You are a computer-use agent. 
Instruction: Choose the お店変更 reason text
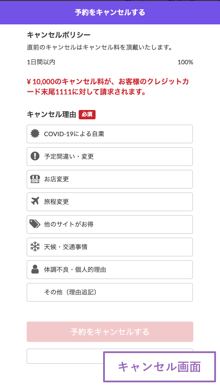coord(56,179)
